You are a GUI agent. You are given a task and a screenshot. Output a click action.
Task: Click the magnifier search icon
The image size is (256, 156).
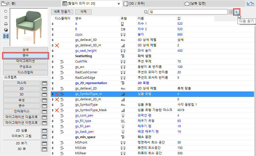click(x=146, y=12)
